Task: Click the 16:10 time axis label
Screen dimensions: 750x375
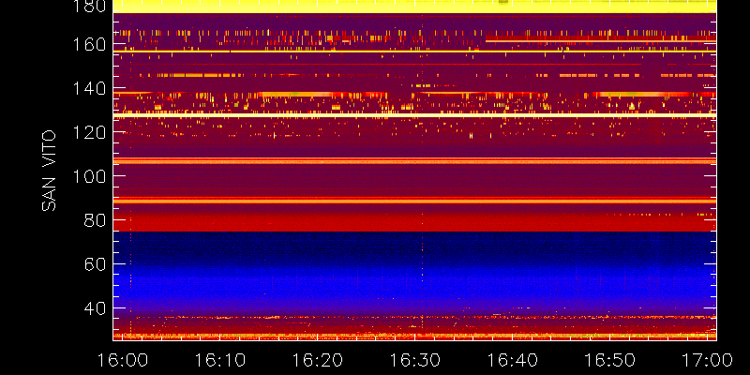Action: (x=220, y=360)
